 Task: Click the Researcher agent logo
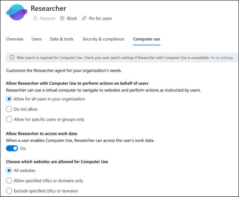[x=17, y=12]
